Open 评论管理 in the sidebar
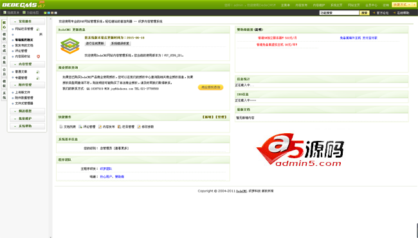Screen dimensions: 418x238 tap(21, 51)
